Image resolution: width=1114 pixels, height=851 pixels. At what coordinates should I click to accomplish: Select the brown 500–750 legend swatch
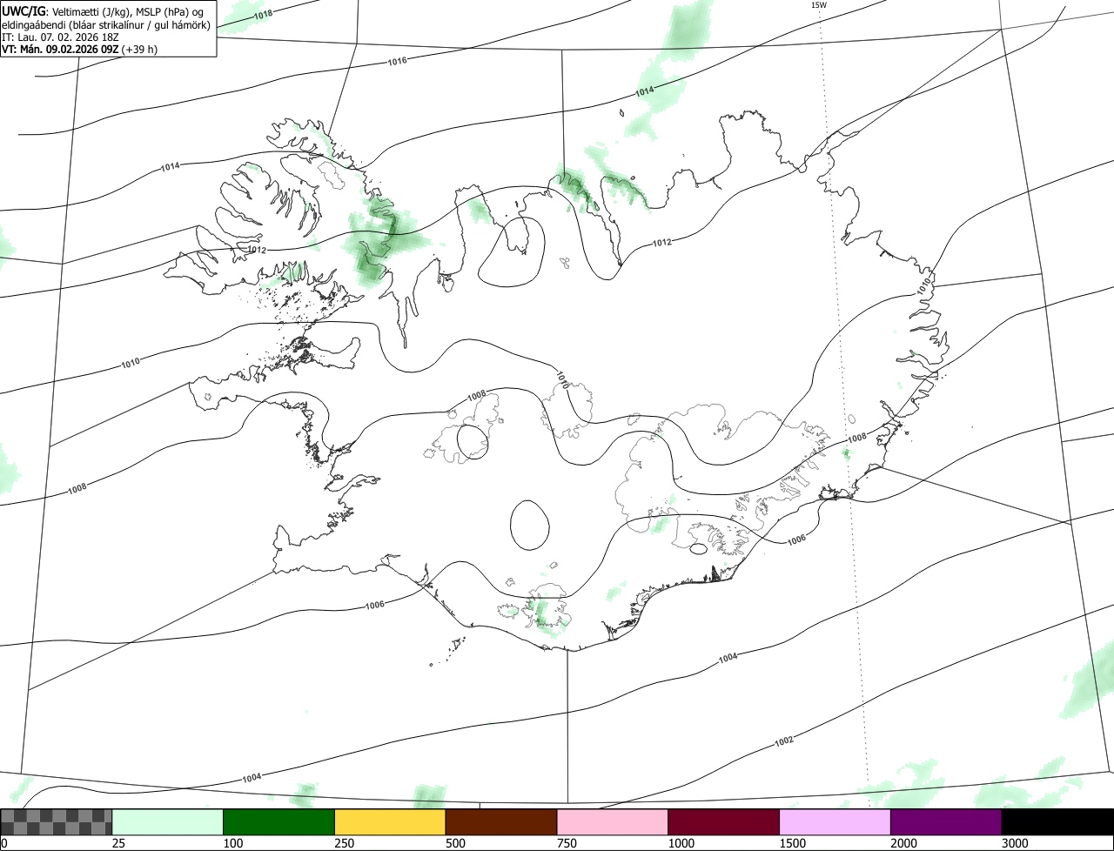pyautogui.click(x=501, y=822)
